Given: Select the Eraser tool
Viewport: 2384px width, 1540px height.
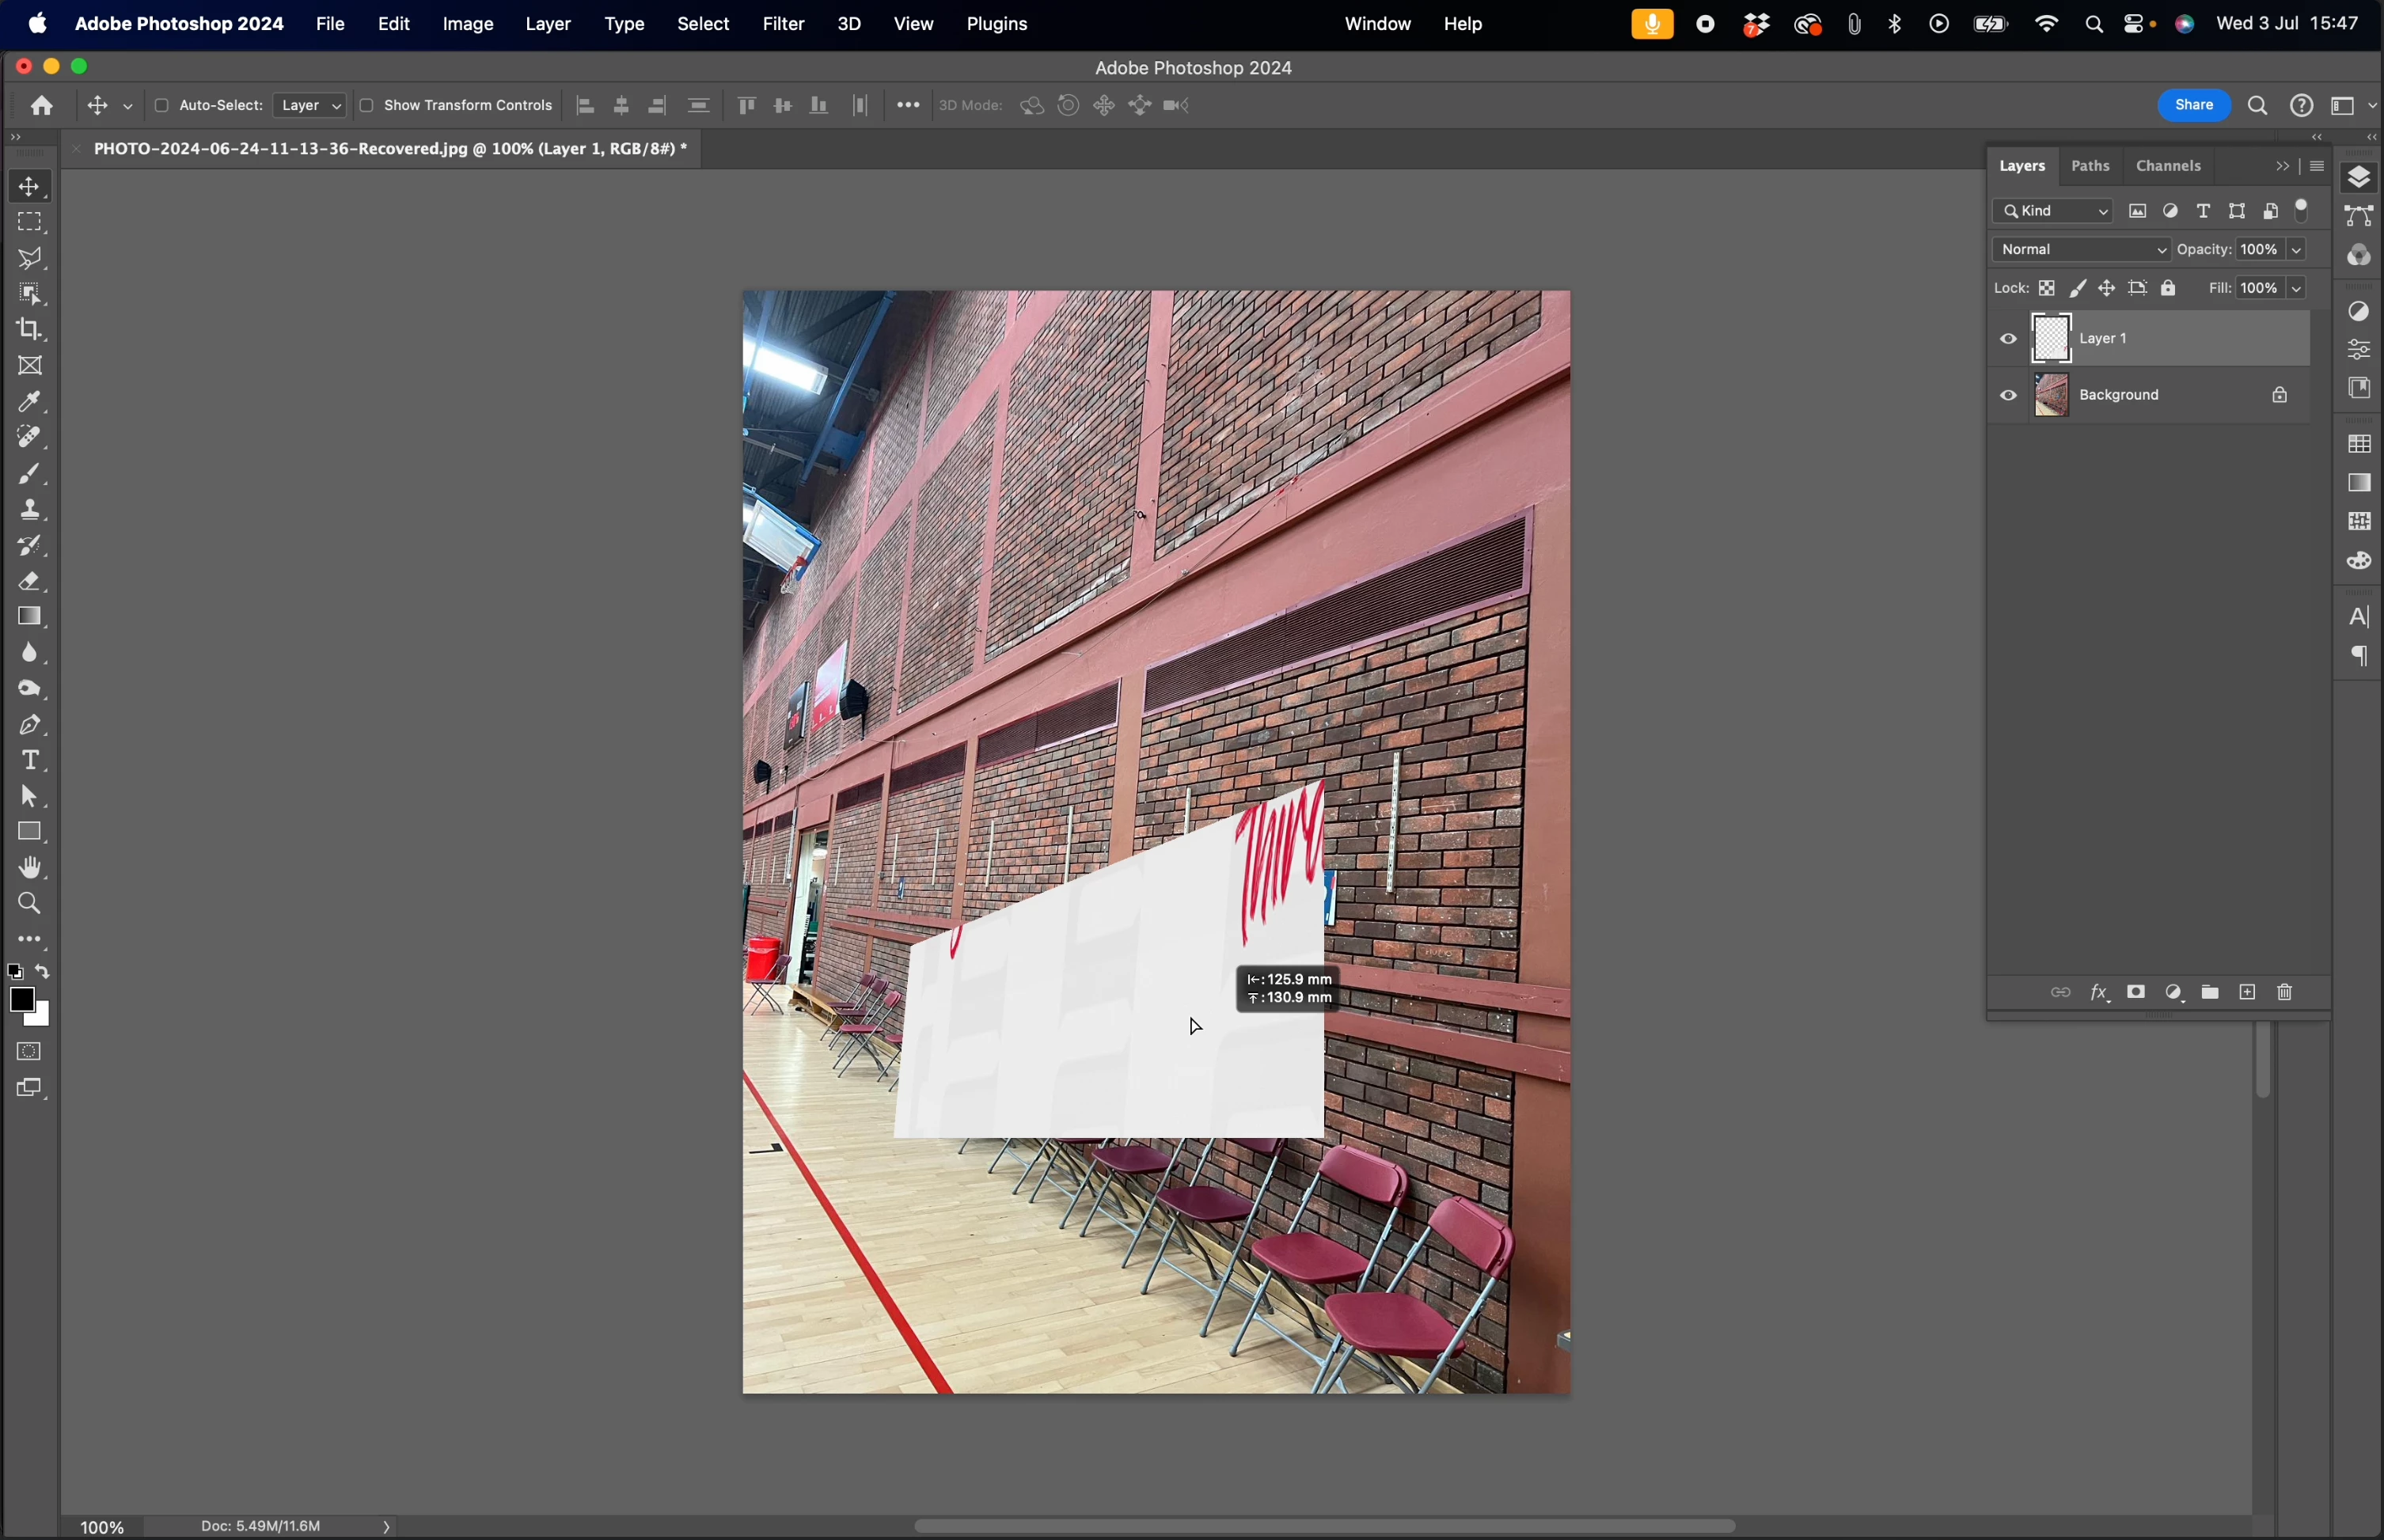Looking at the screenshot, I should tap(30, 581).
